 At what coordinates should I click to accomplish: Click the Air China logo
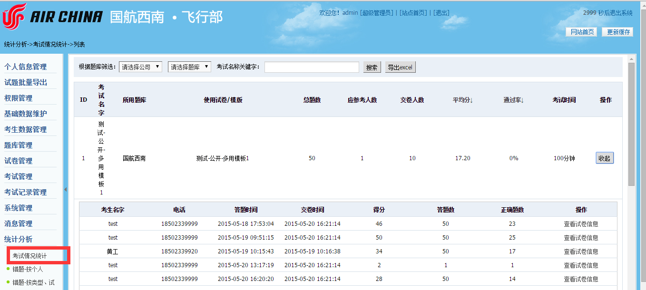click(52, 17)
